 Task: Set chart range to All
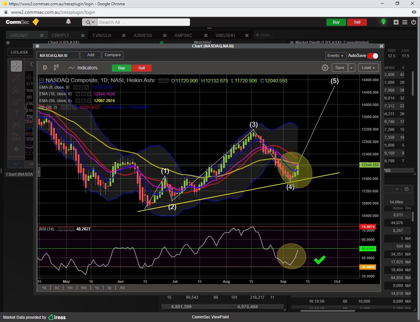coord(122,288)
